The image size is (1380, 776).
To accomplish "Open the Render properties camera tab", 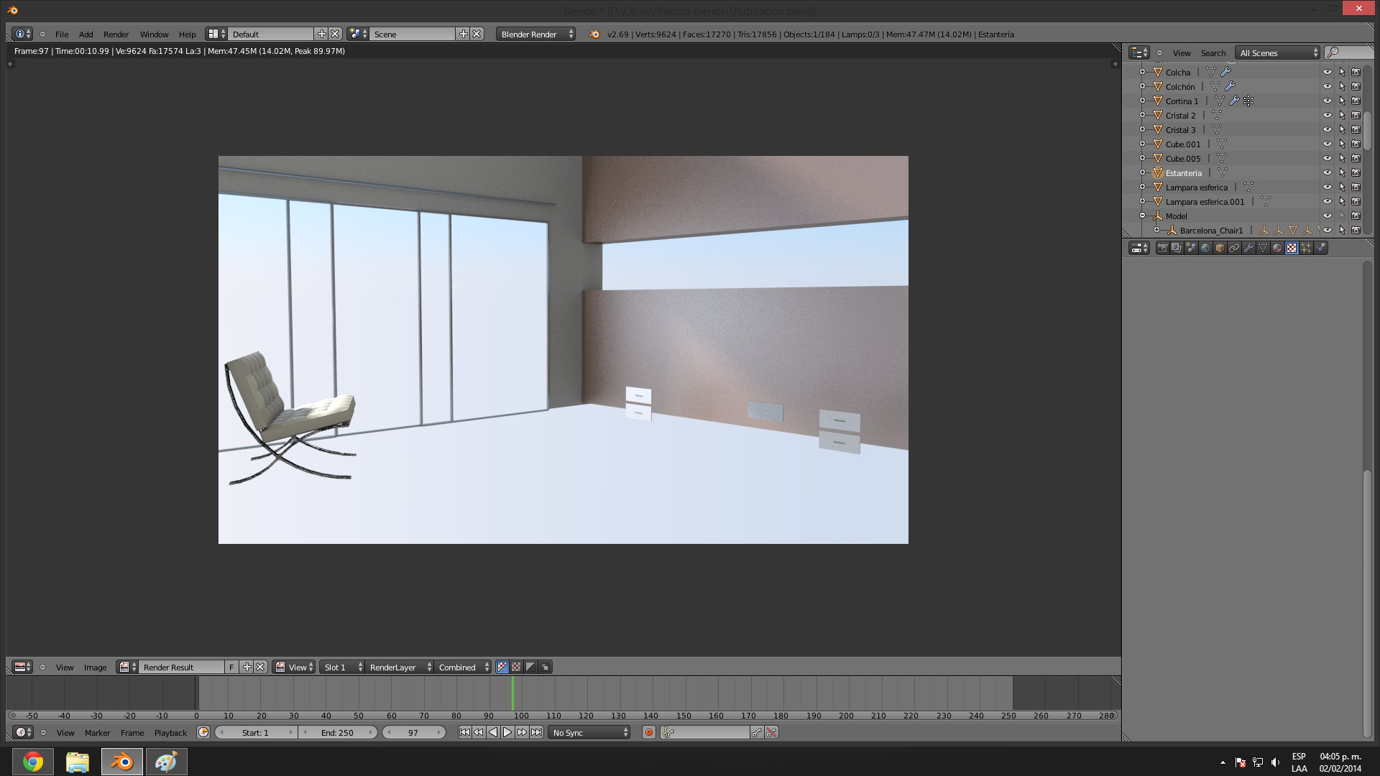I will 1162,248.
